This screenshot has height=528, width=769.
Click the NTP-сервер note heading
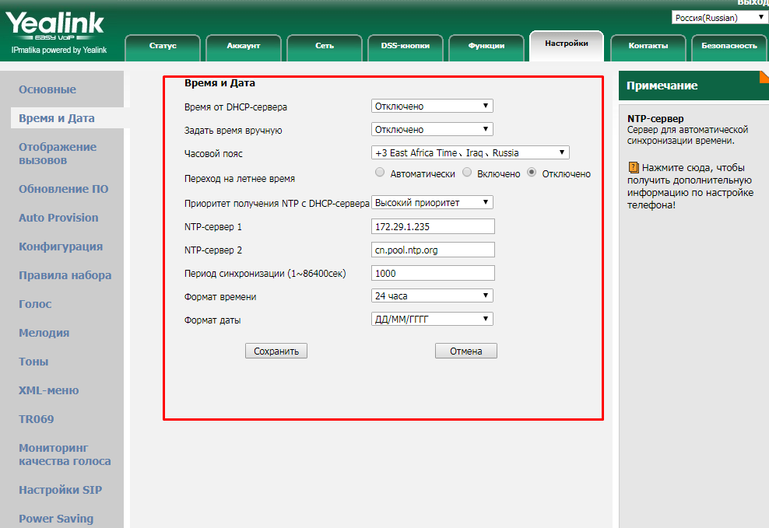click(x=655, y=118)
